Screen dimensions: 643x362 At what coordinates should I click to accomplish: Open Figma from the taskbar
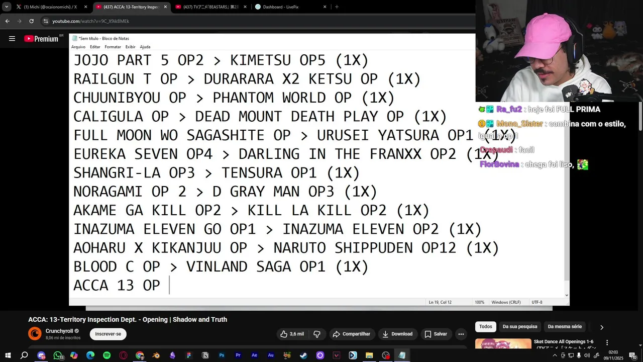click(x=189, y=355)
